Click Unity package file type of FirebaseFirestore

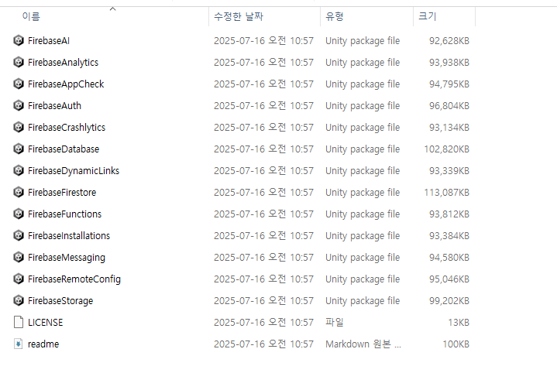click(363, 193)
